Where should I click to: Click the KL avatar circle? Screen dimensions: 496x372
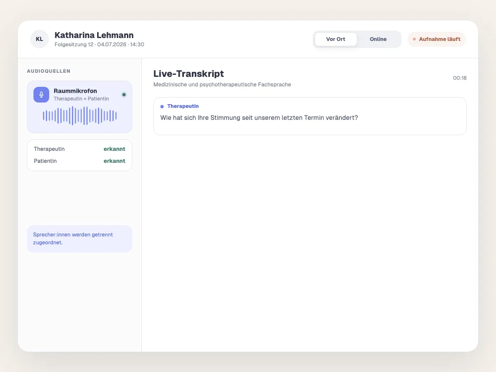(x=39, y=39)
